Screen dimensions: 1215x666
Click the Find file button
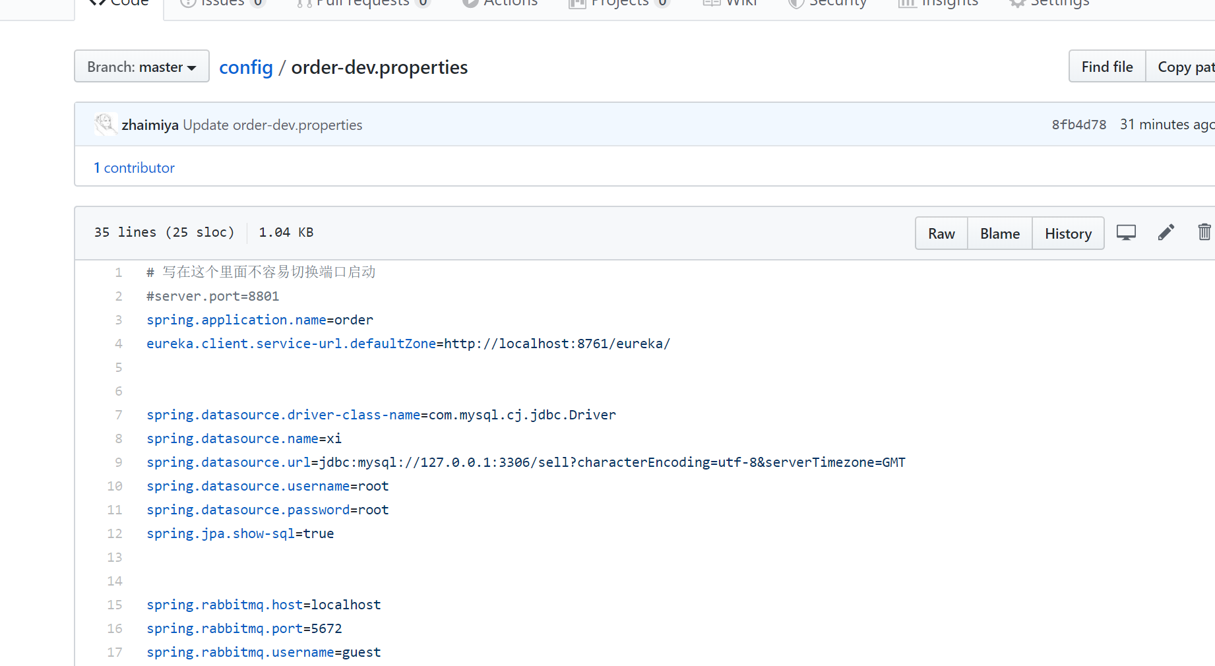(x=1107, y=67)
